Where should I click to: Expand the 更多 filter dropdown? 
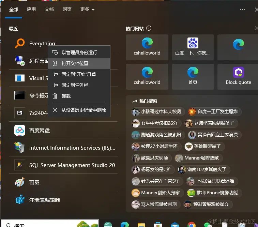[87, 10]
